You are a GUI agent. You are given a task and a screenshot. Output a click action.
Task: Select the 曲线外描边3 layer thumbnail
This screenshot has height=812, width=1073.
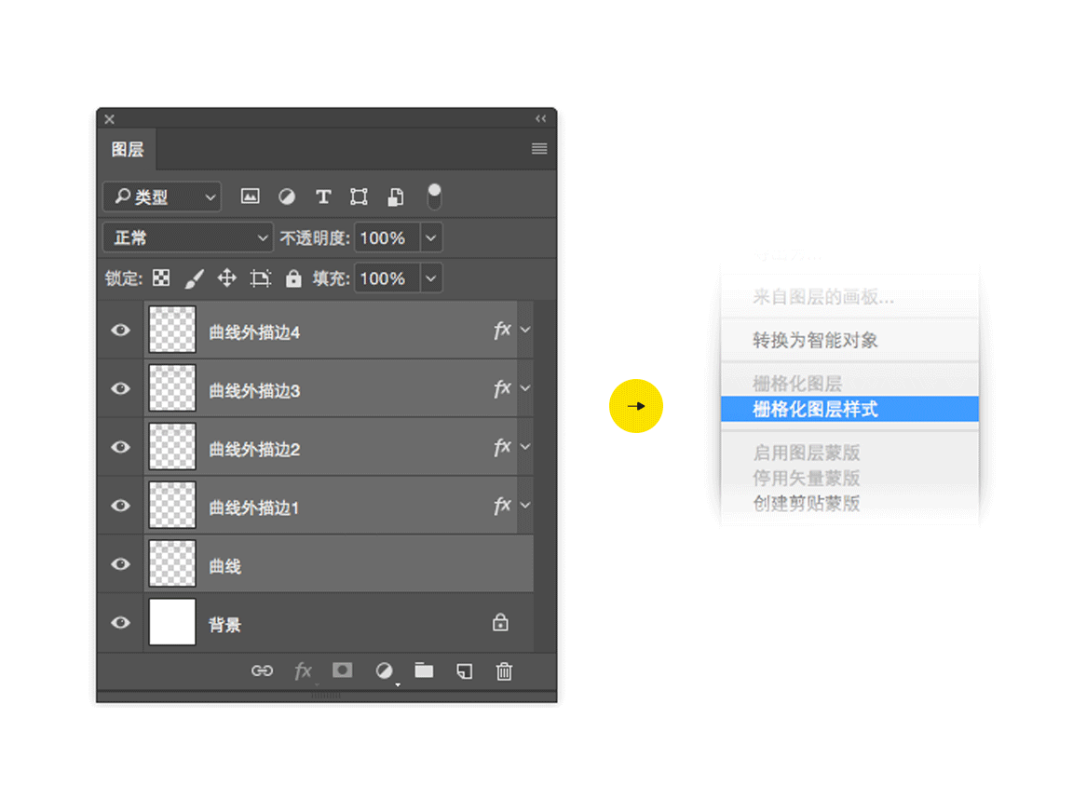pos(172,388)
